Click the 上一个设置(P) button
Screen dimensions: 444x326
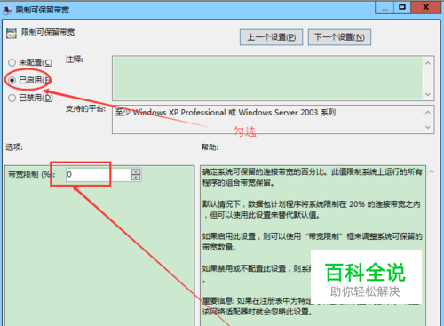[x=271, y=37]
